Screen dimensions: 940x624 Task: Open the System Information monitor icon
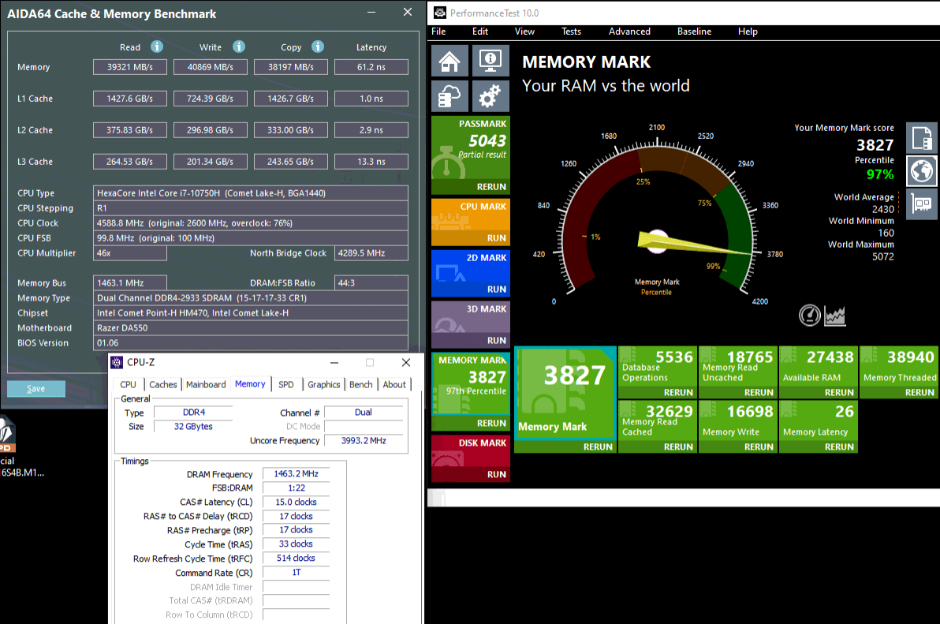[491, 61]
